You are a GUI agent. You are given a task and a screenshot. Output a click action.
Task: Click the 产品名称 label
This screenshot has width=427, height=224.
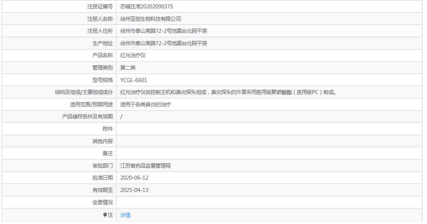[102, 55]
